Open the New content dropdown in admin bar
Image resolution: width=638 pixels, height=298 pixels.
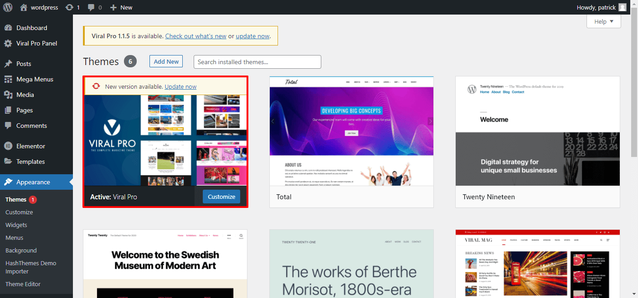[x=121, y=7]
